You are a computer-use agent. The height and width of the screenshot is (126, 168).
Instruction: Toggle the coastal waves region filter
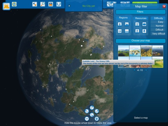(127, 31)
